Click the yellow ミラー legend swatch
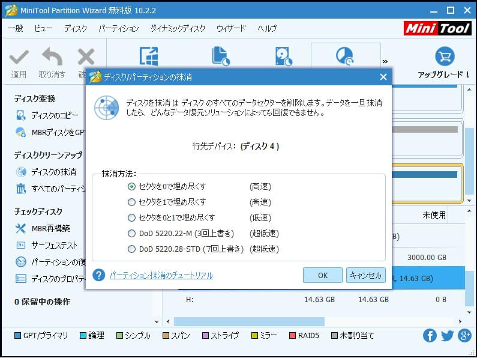477x358 pixels. (x=254, y=336)
